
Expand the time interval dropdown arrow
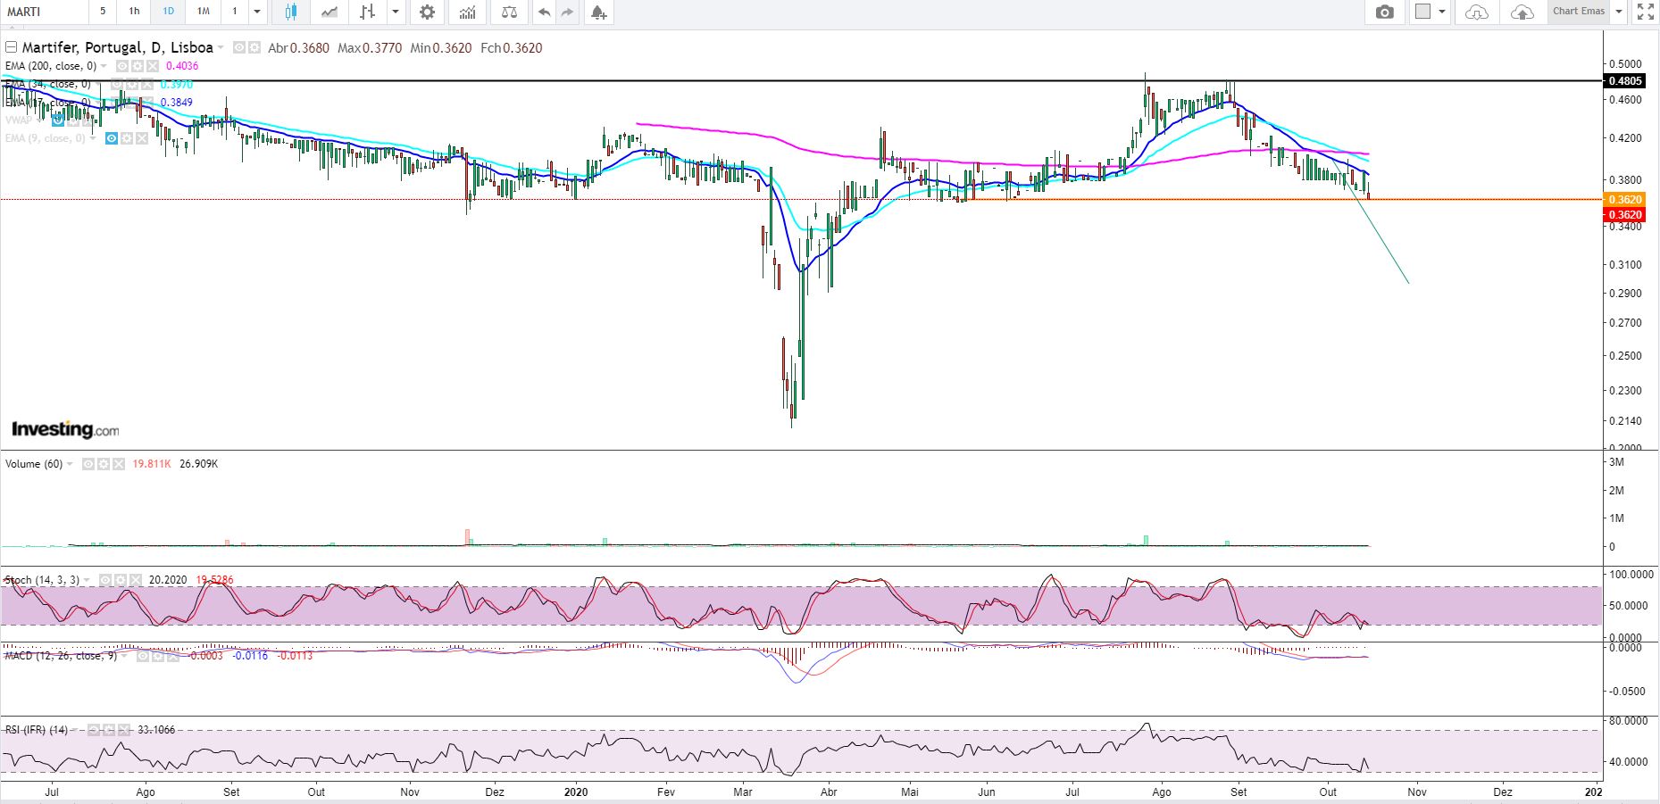pos(257,12)
